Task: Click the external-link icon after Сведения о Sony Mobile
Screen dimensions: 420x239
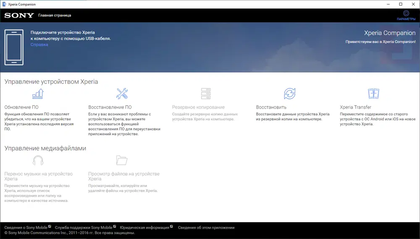Action: (50, 226)
